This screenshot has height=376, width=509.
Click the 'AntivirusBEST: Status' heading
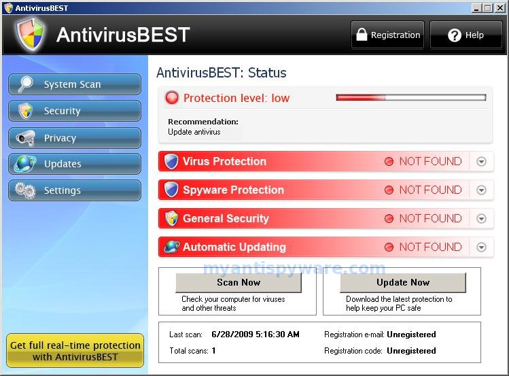[222, 73]
